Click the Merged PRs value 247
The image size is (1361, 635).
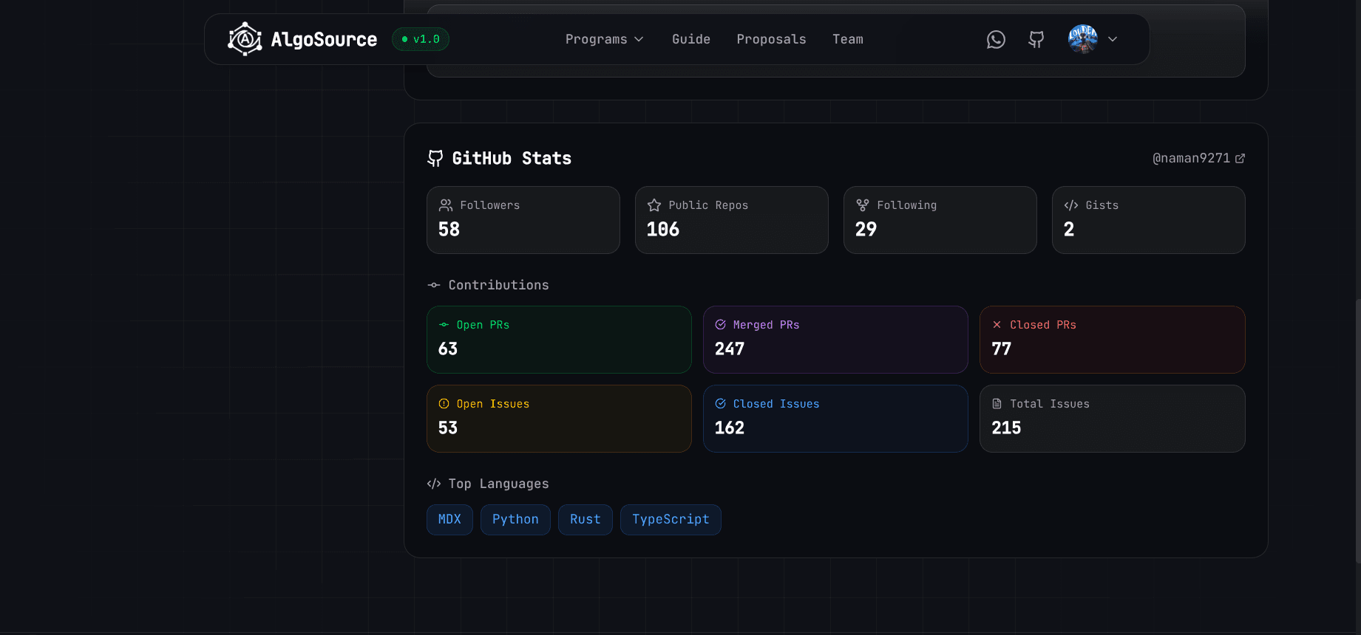[x=730, y=349]
